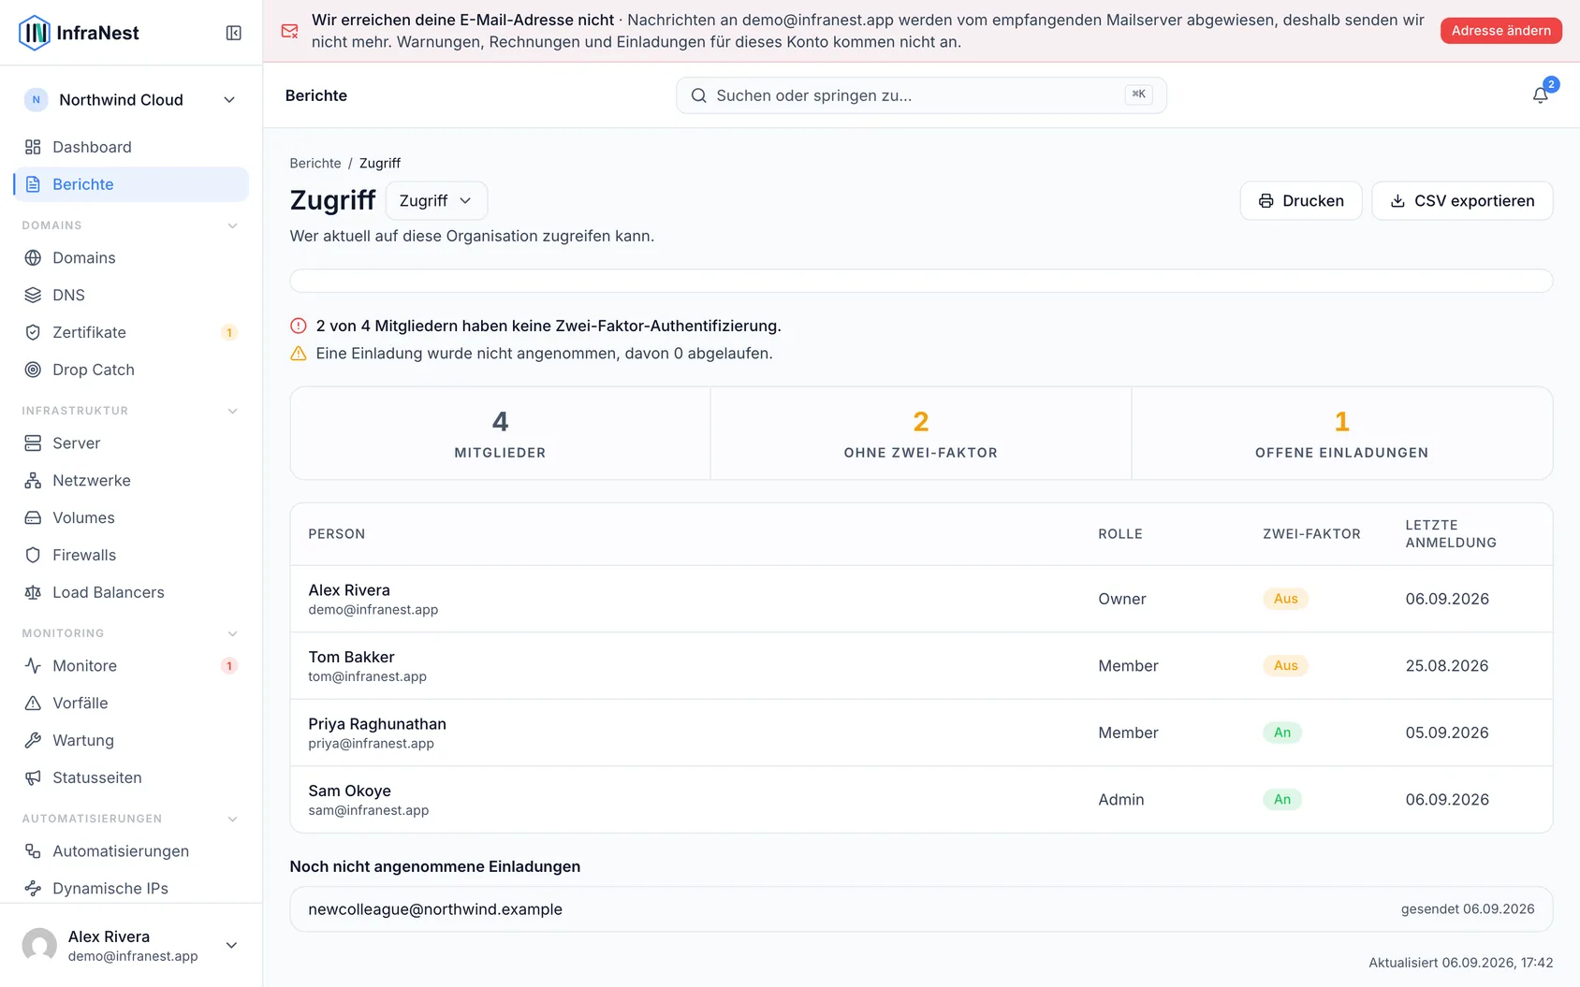Click the Offene Einladungen stat card
This screenshot has width=1580, height=987.
tap(1341, 433)
